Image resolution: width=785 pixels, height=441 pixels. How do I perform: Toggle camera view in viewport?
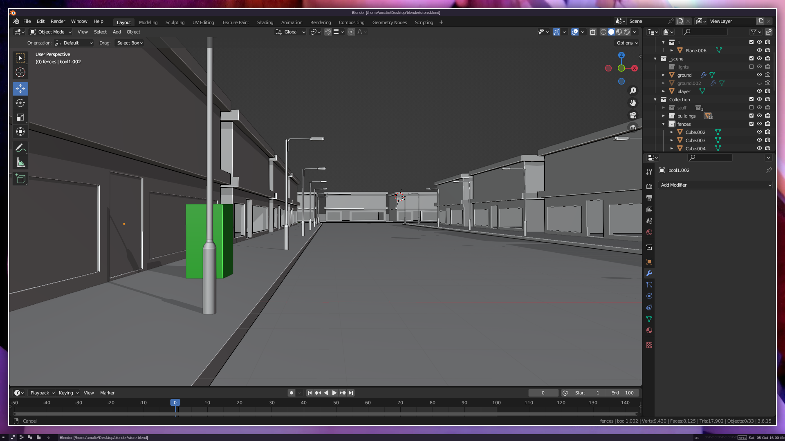tap(633, 115)
